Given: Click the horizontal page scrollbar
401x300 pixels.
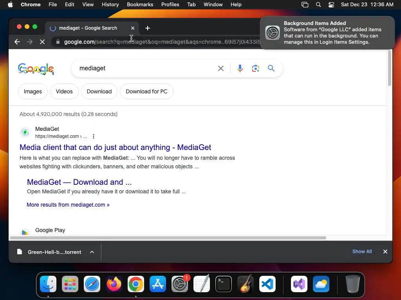Looking at the screenshot, I should [x=168, y=238].
